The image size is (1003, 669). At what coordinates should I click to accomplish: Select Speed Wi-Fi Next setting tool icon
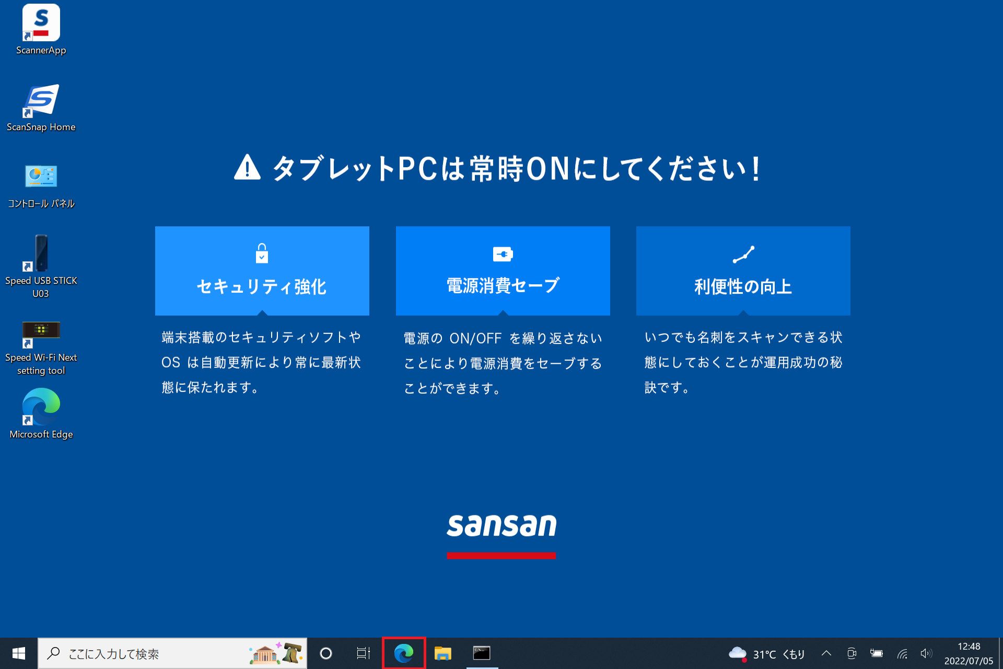(x=41, y=348)
